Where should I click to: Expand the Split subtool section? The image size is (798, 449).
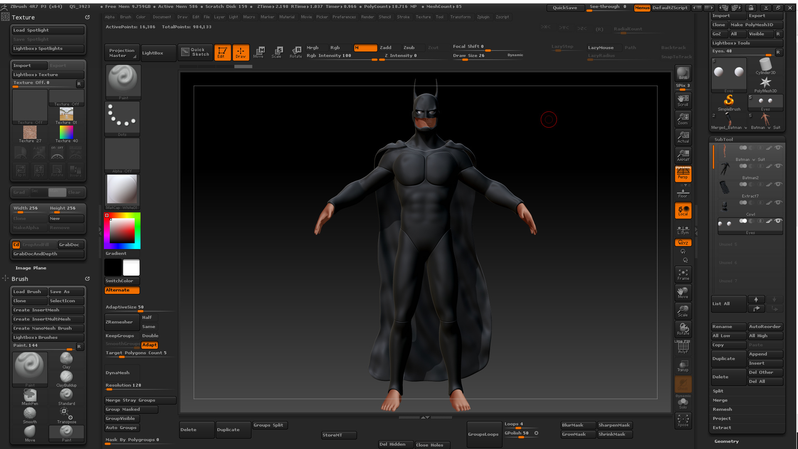click(718, 391)
